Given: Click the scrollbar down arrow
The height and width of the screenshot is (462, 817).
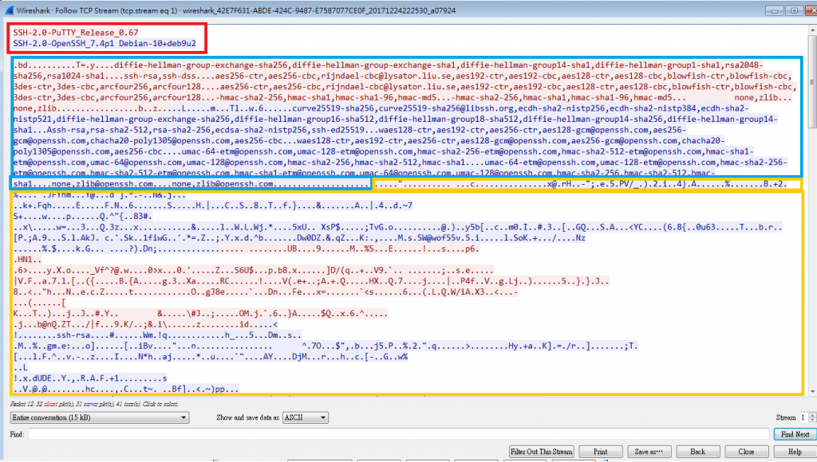Looking at the screenshot, I should [x=812, y=391].
